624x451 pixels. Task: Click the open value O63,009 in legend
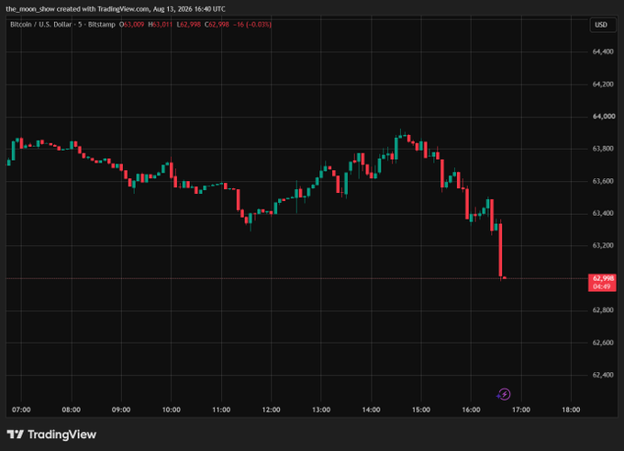tap(132, 25)
